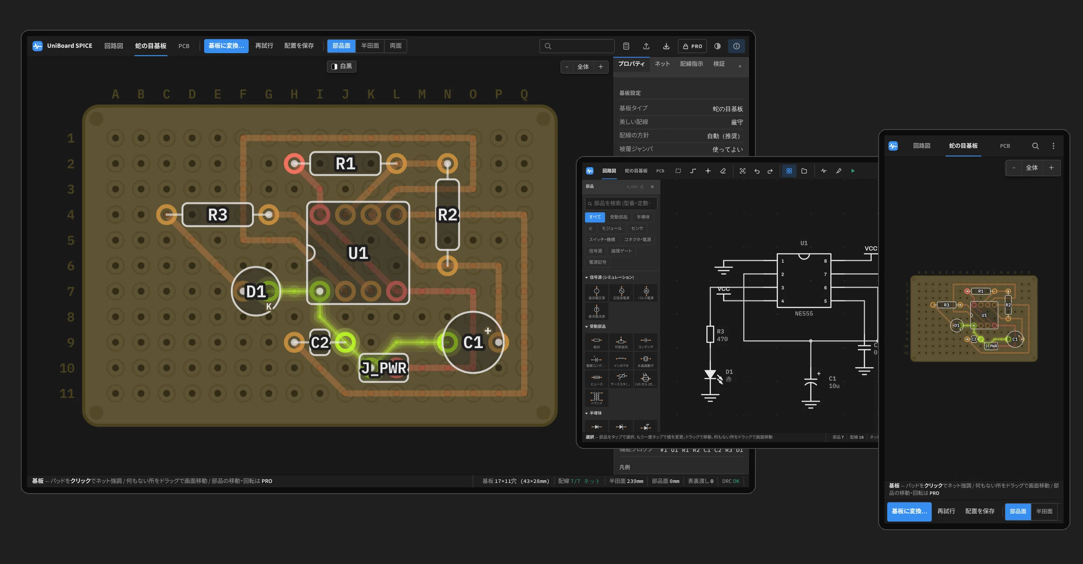Select 半田面 view in the mobile window
1083x564 pixels.
tap(1044, 512)
